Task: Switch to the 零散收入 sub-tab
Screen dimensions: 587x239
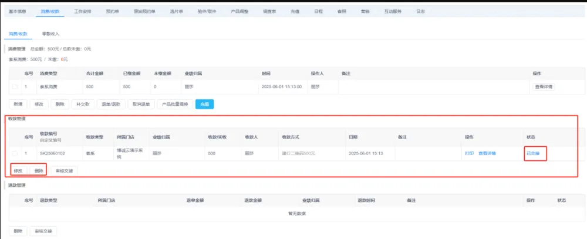Action: (50, 34)
